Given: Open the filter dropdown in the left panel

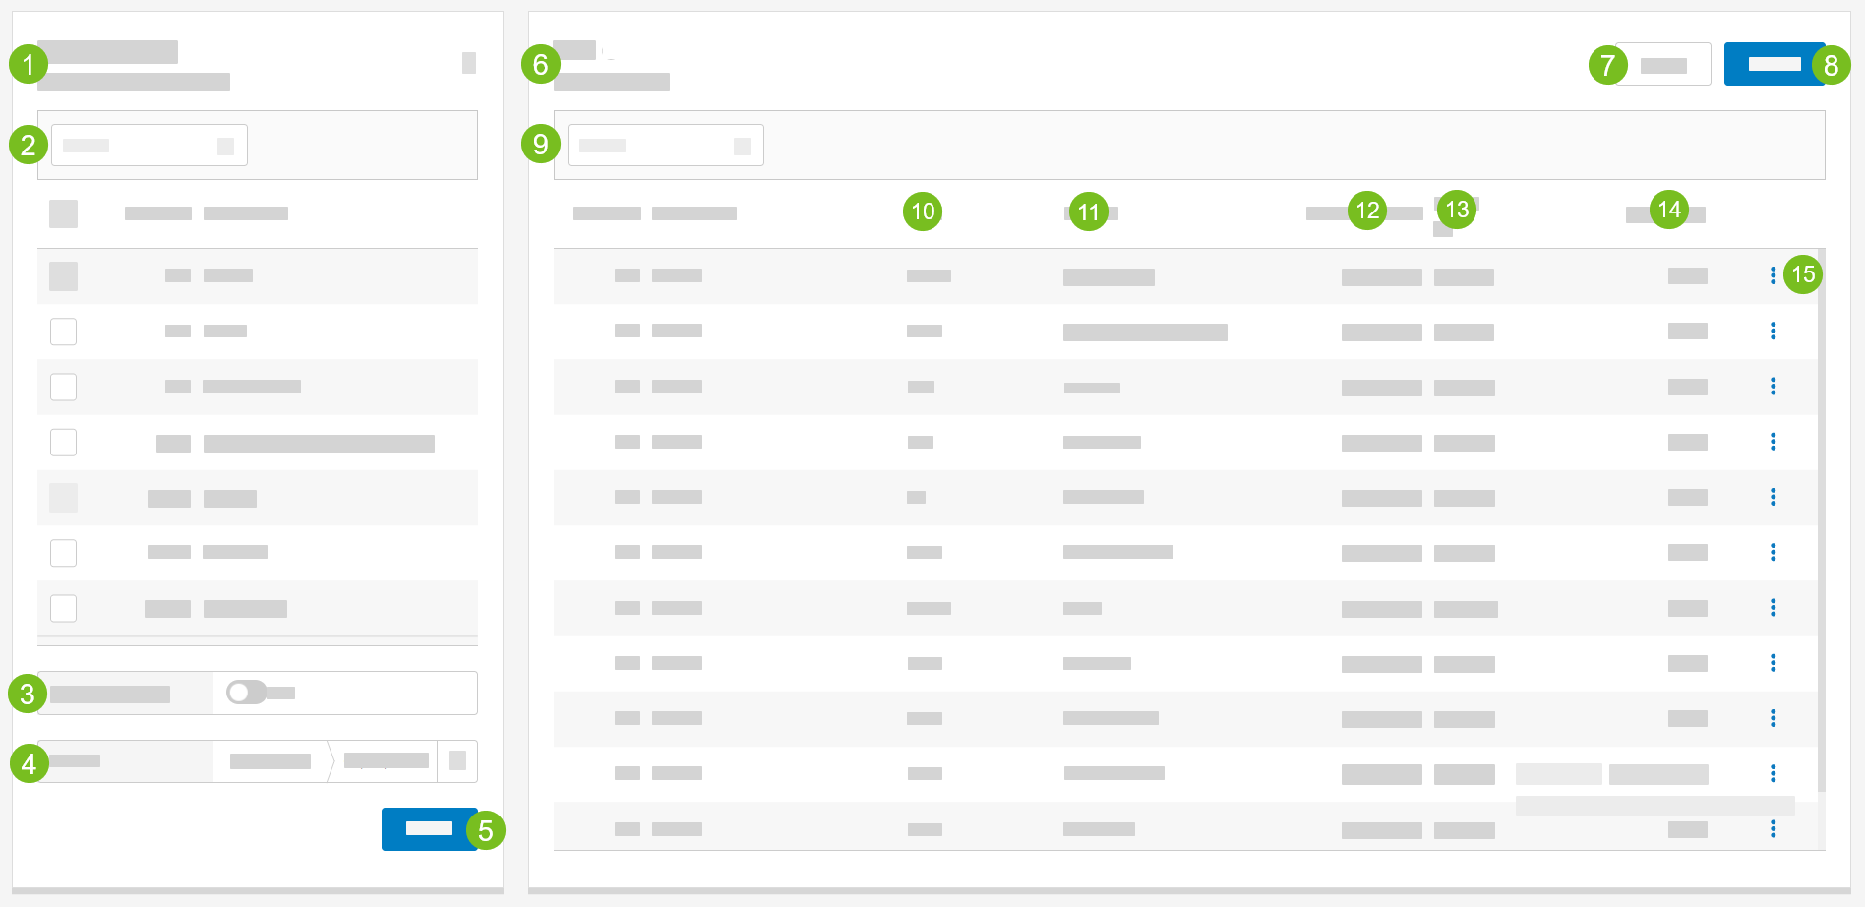Looking at the screenshot, I should pyautogui.click(x=149, y=146).
